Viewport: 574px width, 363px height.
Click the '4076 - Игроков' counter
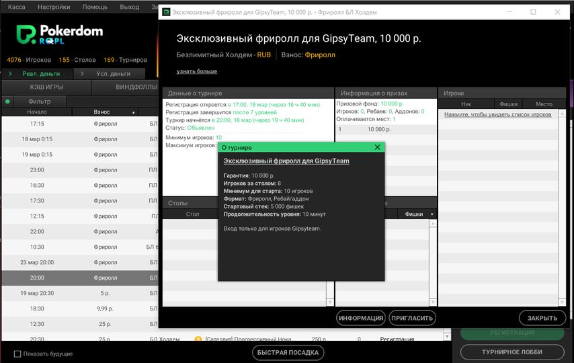click(x=29, y=60)
